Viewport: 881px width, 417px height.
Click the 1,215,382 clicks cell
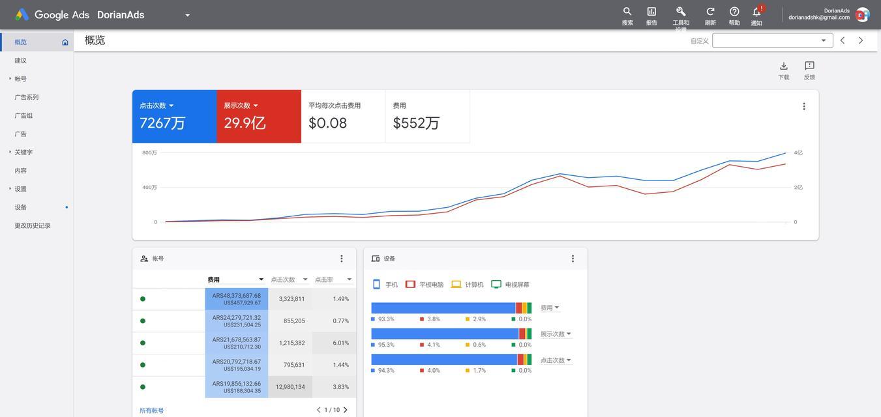click(291, 343)
